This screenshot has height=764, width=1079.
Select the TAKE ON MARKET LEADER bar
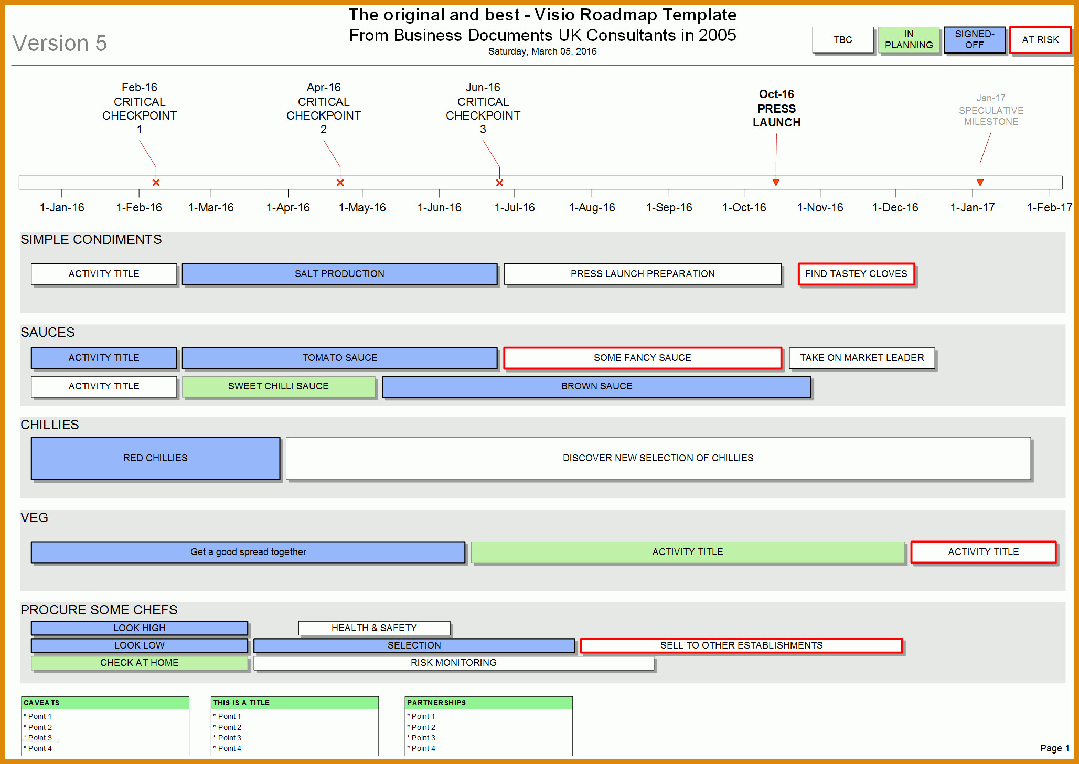click(x=862, y=358)
